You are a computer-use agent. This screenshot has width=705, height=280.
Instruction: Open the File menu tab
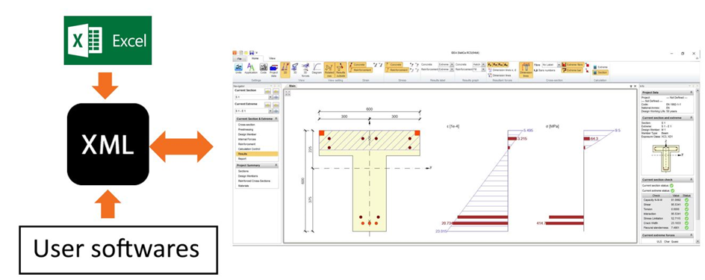click(239, 58)
